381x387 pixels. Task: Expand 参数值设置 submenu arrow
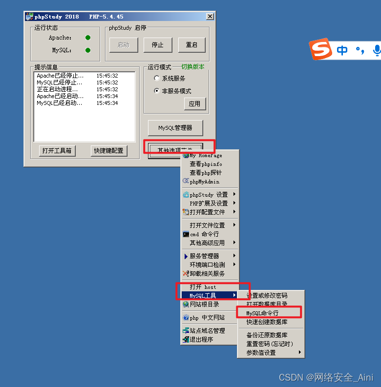300,352
